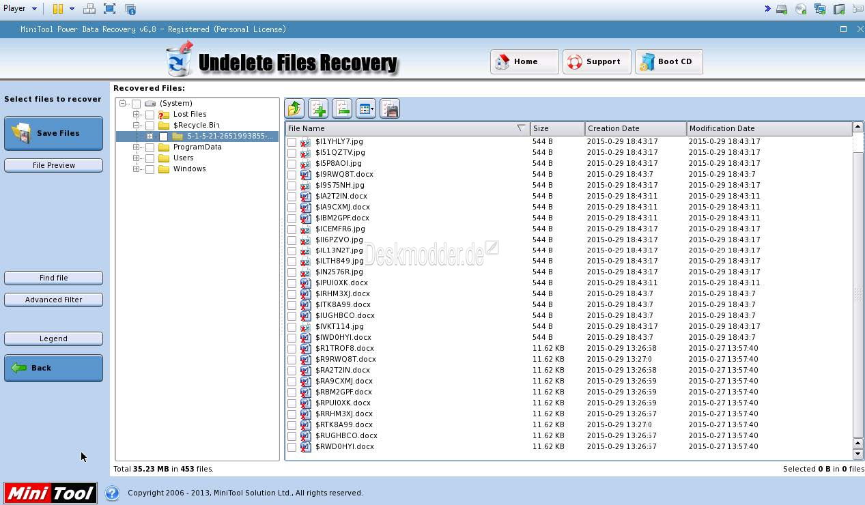
Task: Click the VMware pause (yellow bars) icon
Action: [x=58, y=9]
